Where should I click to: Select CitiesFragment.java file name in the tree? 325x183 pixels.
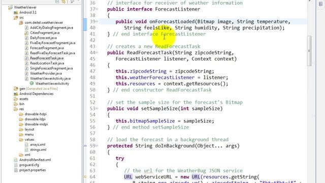click(45, 33)
